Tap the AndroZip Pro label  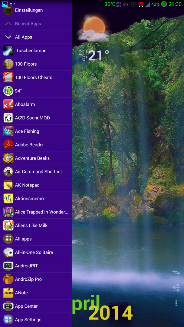click(x=28, y=279)
